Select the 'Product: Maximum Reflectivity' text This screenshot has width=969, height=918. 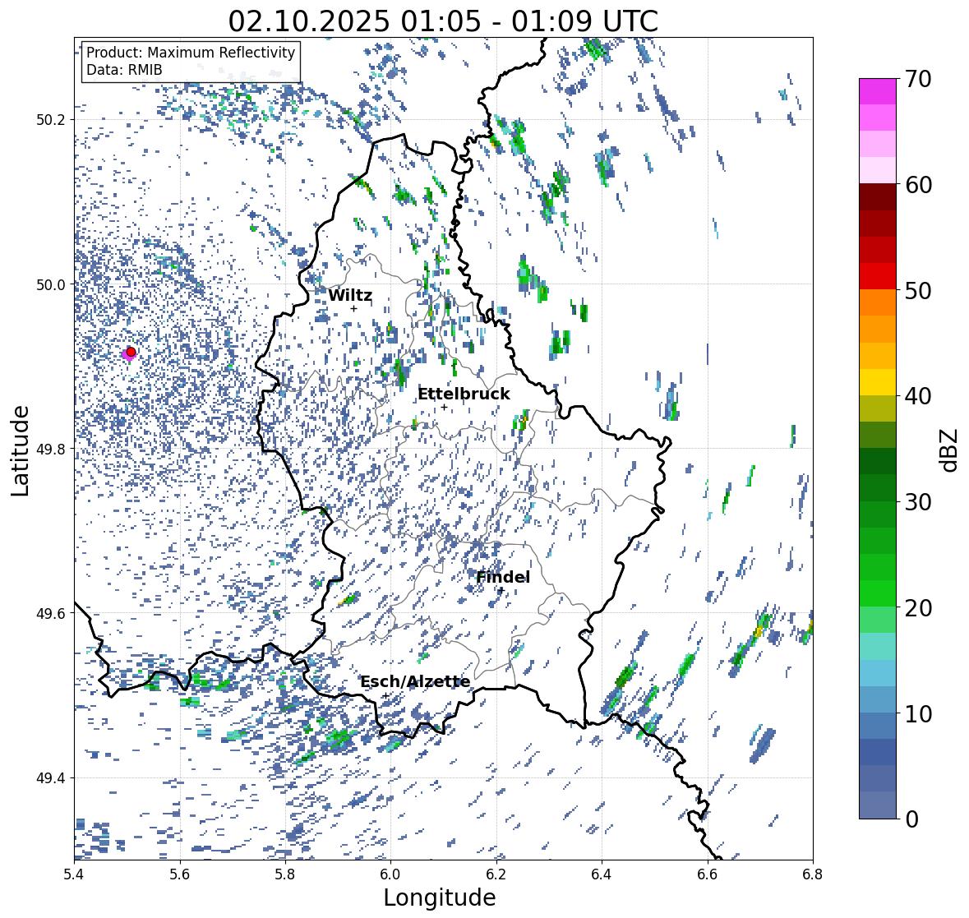(191, 53)
